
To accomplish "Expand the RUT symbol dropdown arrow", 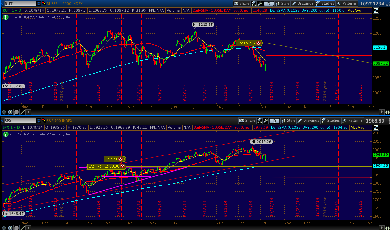I will [39, 4].
